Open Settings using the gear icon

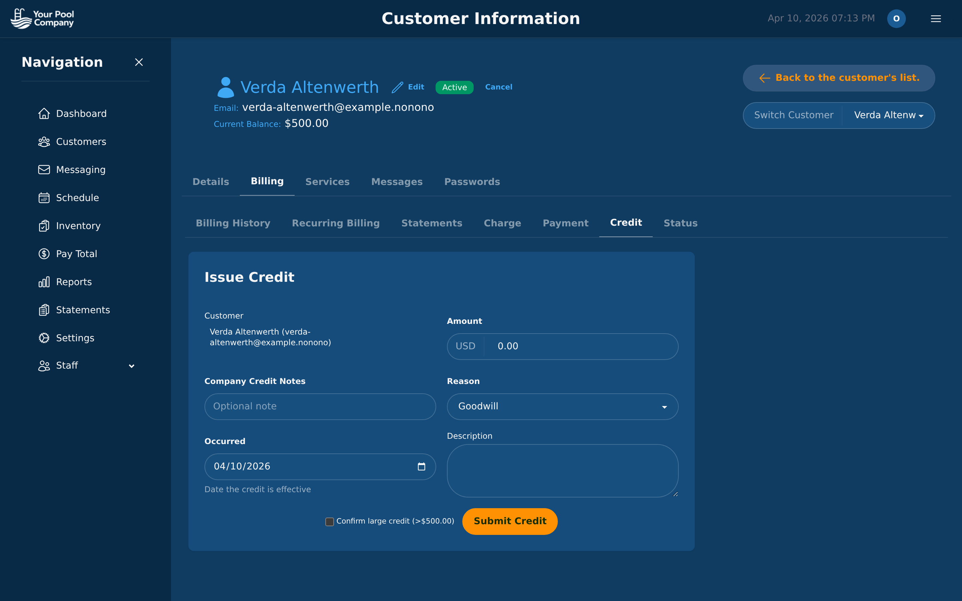[x=44, y=338]
